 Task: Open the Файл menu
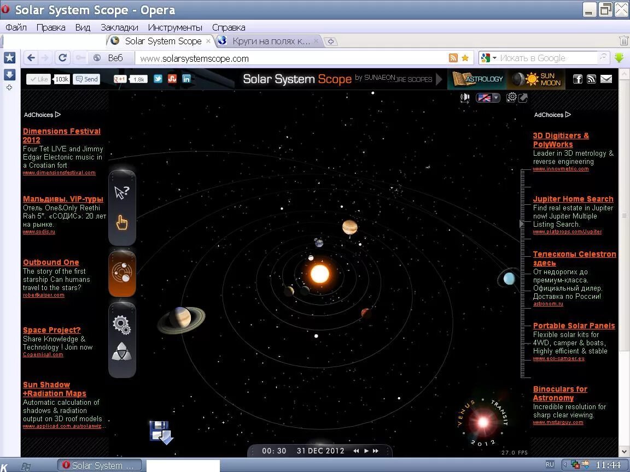(x=16, y=27)
